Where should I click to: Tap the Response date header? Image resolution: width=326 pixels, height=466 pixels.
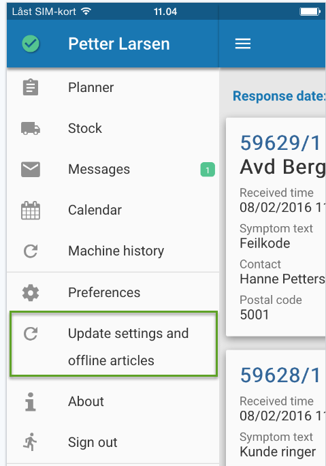(x=279, y=96)
